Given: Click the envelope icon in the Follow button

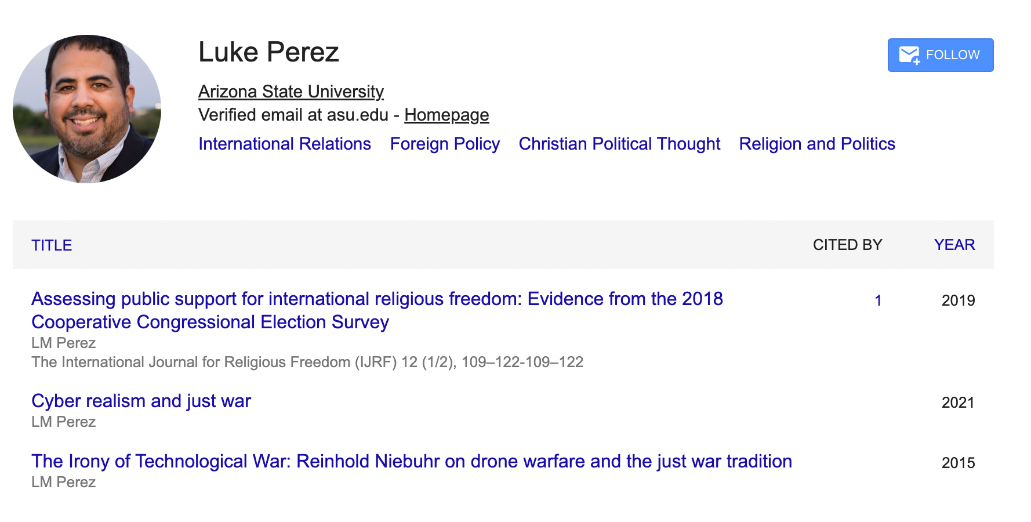Looking at the screenshot, I should pos(909,55).
